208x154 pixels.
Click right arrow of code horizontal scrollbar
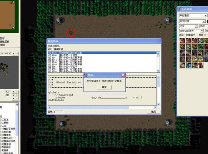click(x=155, y=107)
